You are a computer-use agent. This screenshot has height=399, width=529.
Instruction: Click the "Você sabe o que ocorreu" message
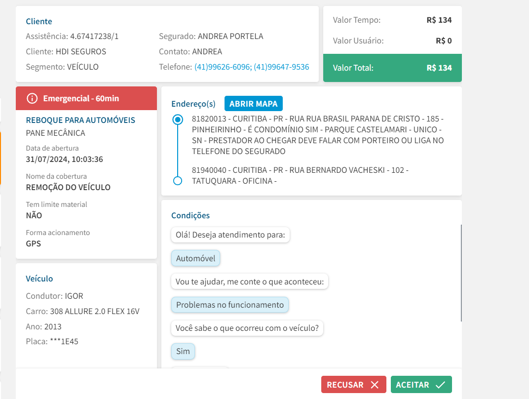click(x=247, y=328)
